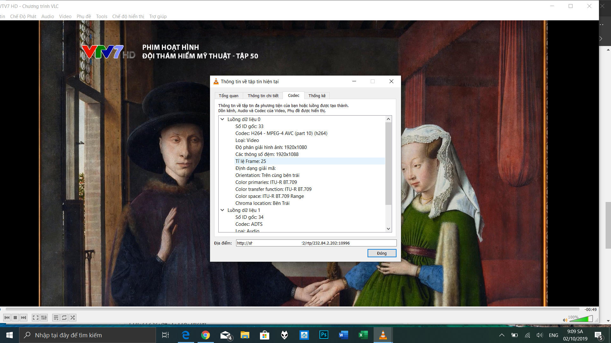Minimize the media information dialog
The height and width of the screenshot is (343, 611).
[x=354, y=81]
